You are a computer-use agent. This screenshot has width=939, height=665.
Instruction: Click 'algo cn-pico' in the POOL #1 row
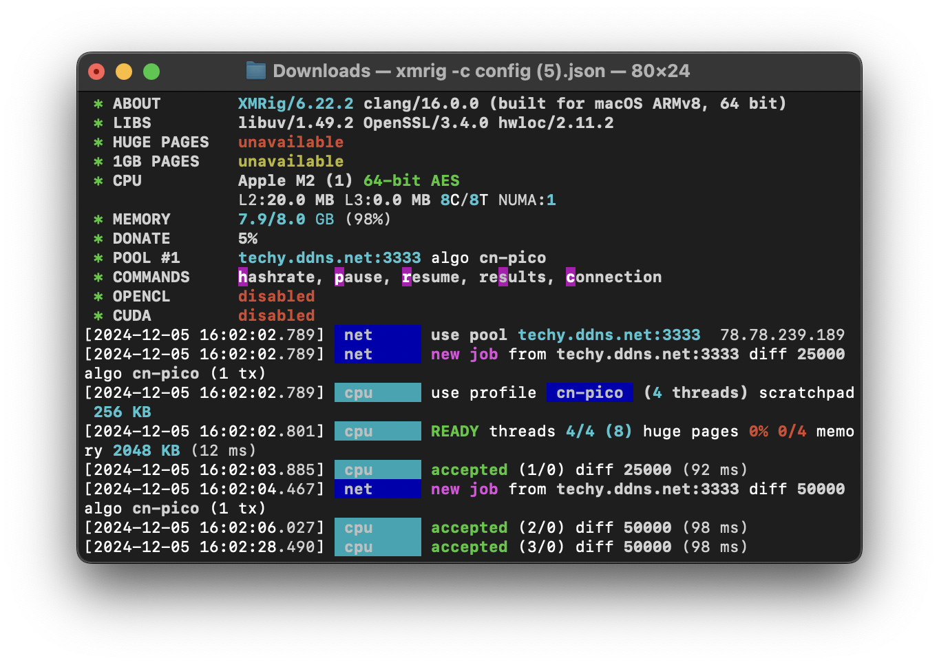pyautogui.click(x=489, y=257)
